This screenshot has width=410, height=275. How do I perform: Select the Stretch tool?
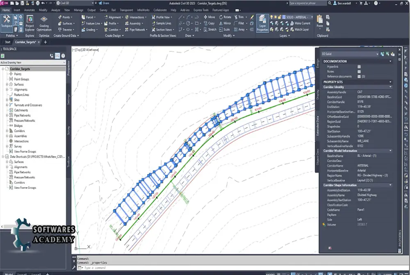point(210,30)
